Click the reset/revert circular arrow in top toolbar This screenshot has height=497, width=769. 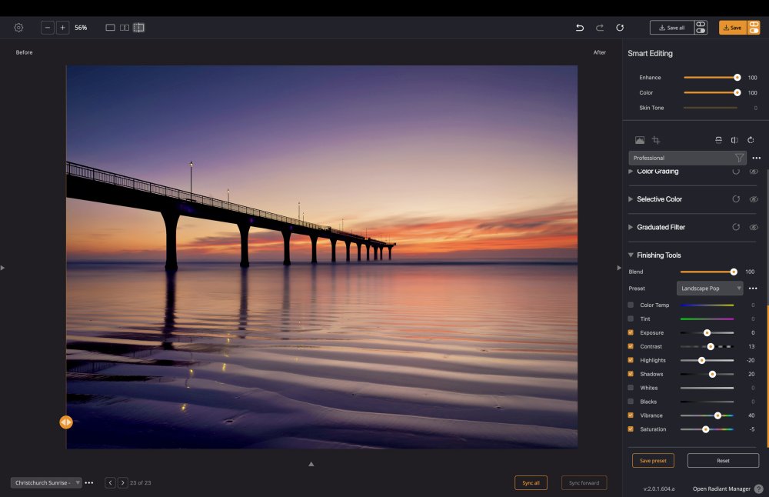click(620, 28)
